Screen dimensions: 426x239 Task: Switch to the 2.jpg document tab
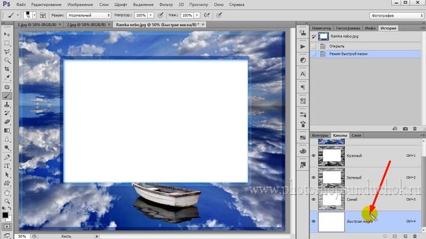tap(86, 25)
